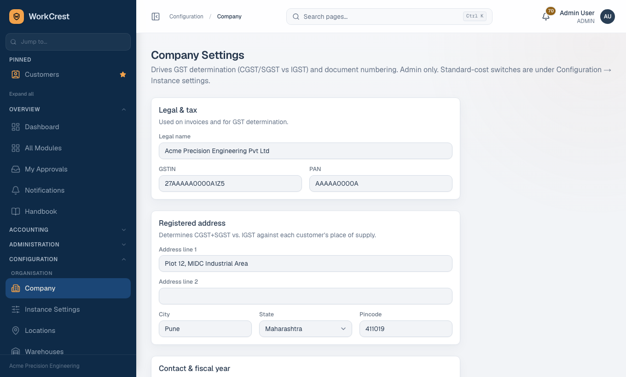Click the Company Settings heading
The width and height of the screenshot is (626, 377).
pos(197,55)
